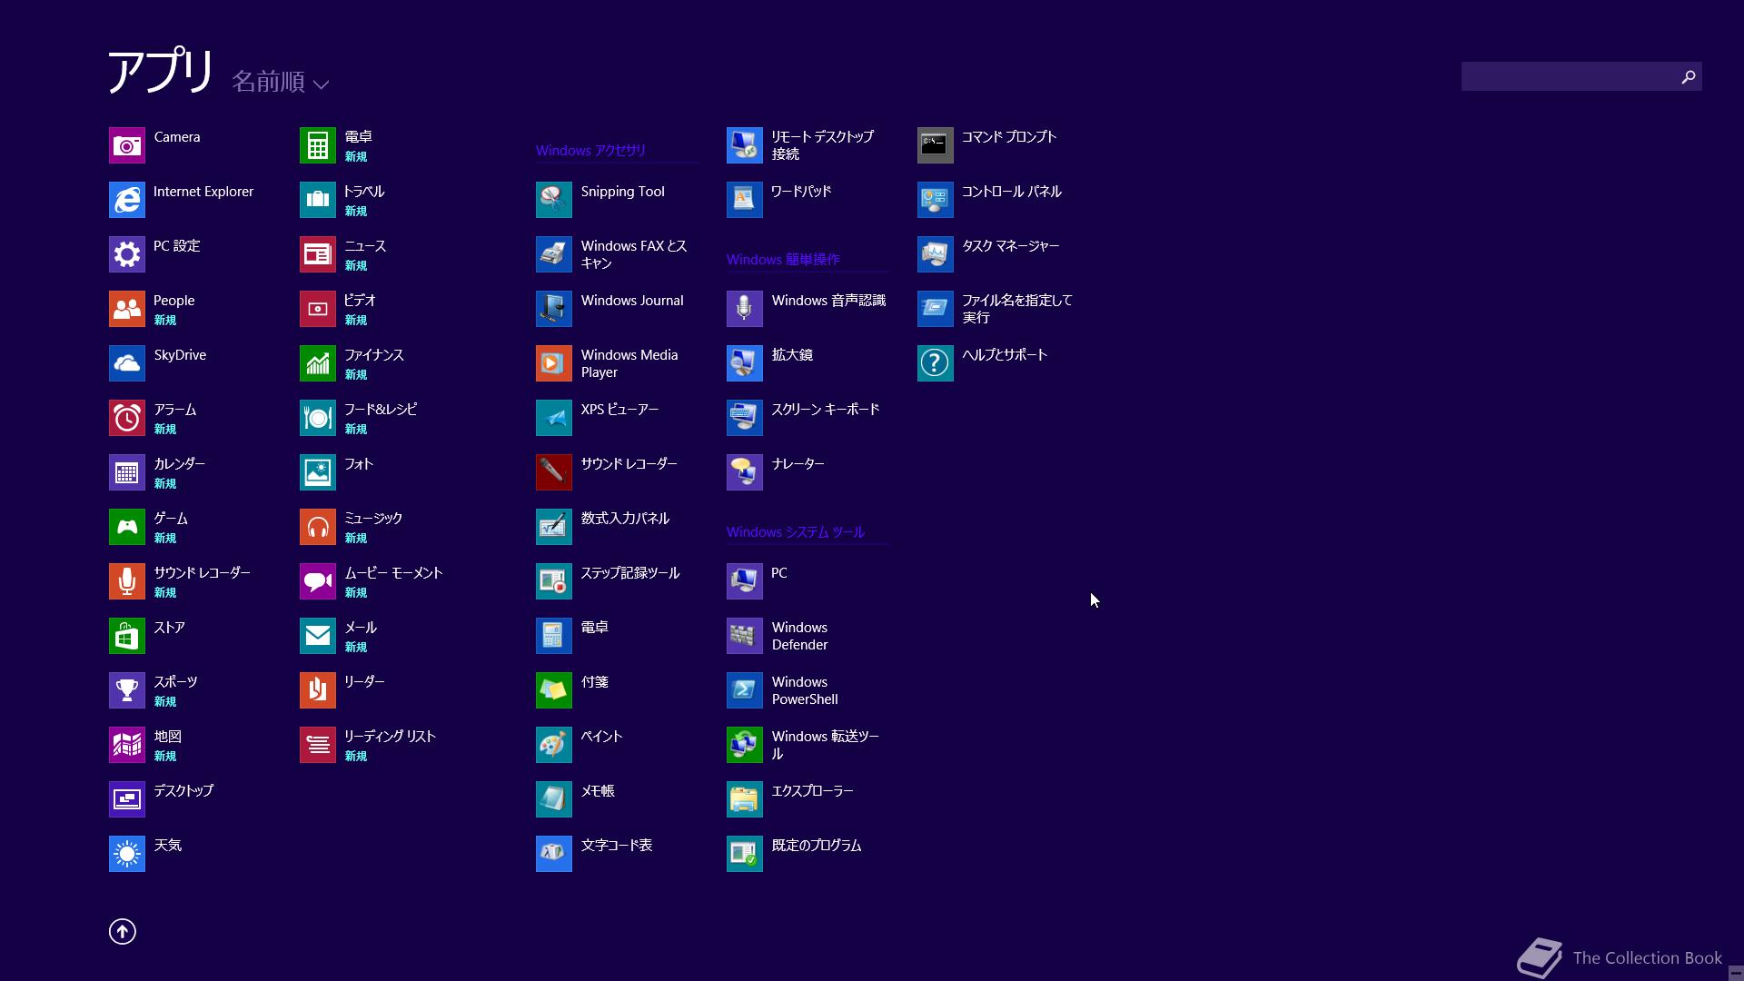Open コントロール パネル icon
This screenshot has height=981, width=1744.
pos(936,200)
